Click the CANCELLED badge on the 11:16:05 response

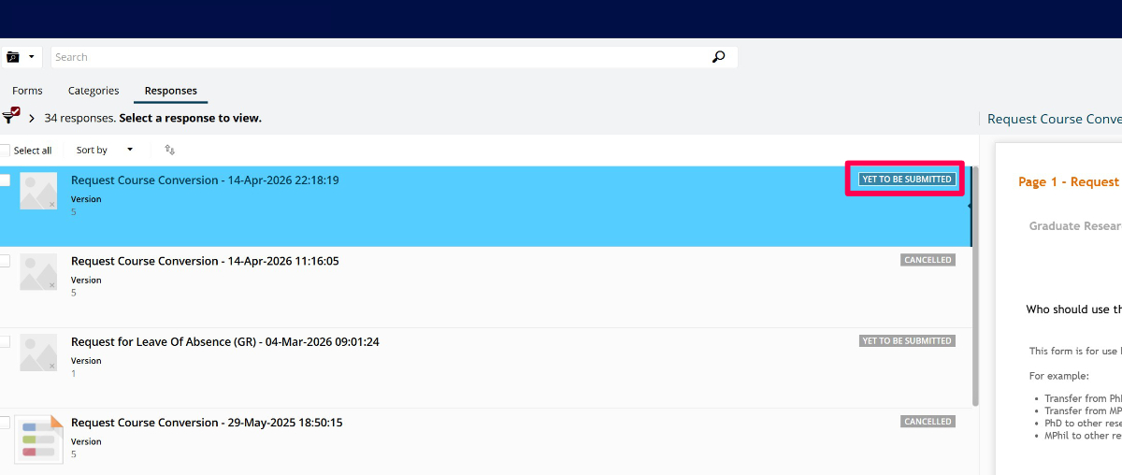(928, 260)
